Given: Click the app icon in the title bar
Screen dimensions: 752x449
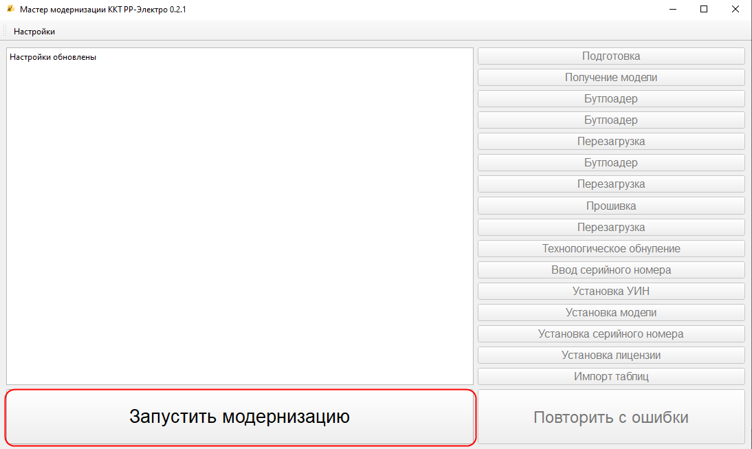Looking at the screenshot, I should 10,10.
